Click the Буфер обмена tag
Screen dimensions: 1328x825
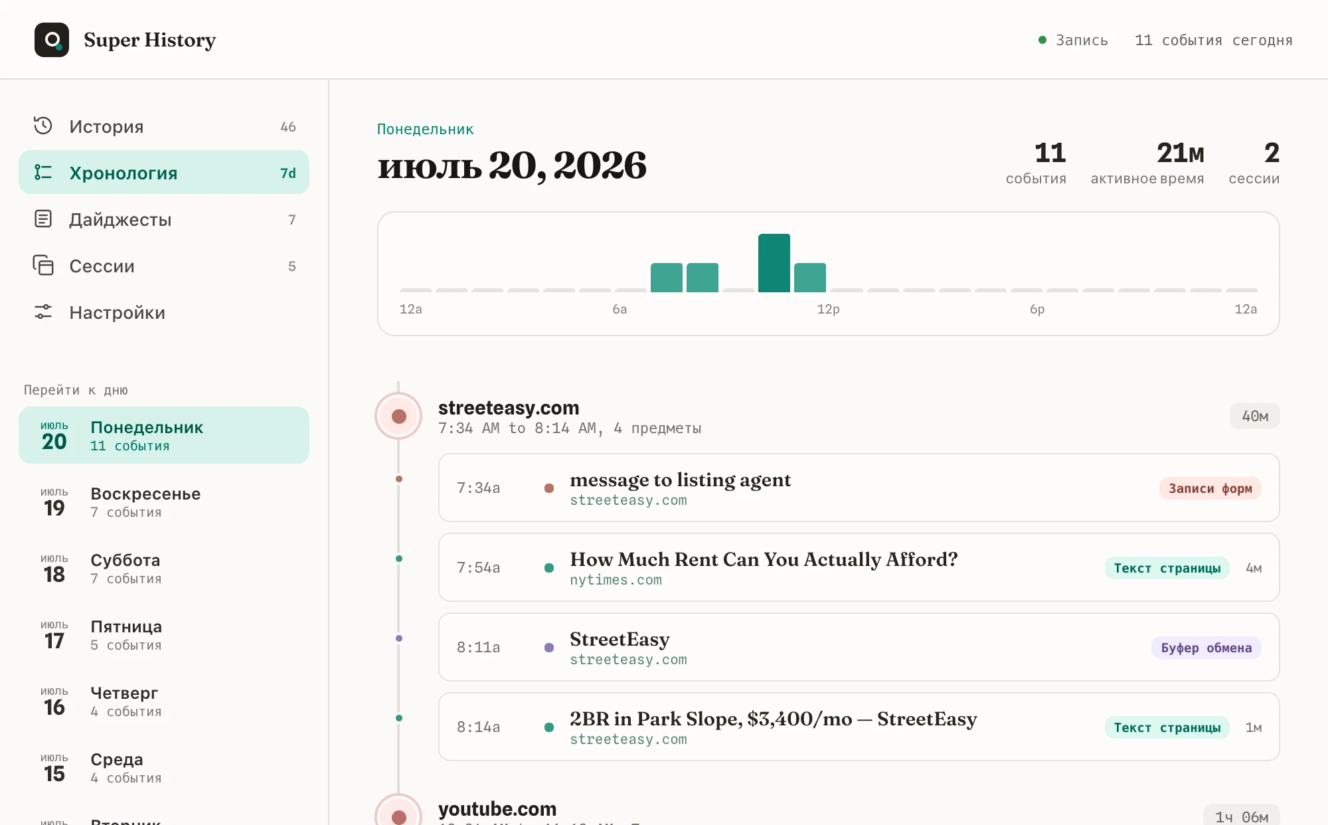pos(1206,648)
